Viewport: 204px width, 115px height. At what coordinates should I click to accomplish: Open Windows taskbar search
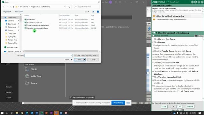7,113
